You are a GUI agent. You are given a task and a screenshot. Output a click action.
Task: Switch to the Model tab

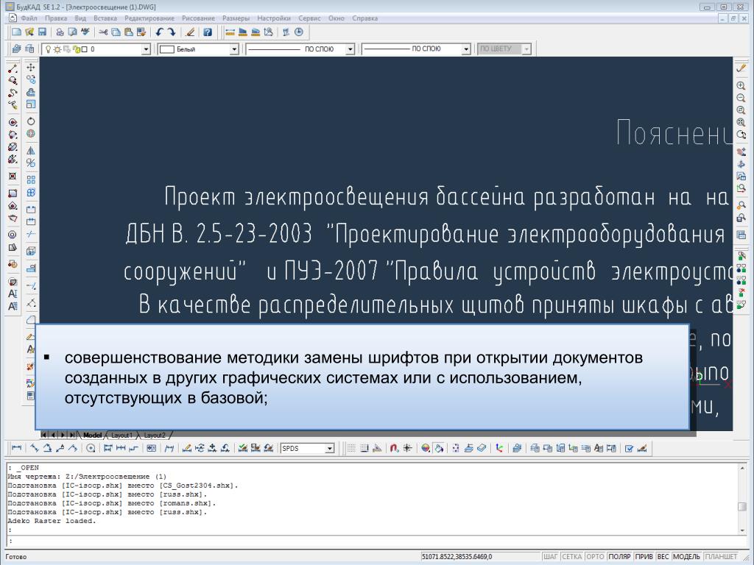tap(92, 435)
